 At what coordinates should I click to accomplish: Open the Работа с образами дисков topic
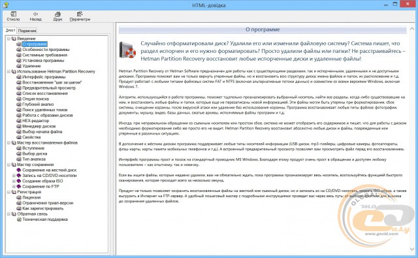point(48,115)
